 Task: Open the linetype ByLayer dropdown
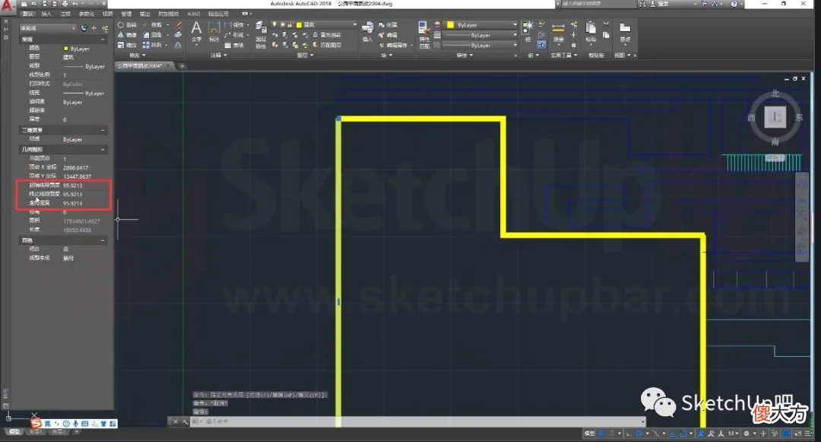[480, 46]
